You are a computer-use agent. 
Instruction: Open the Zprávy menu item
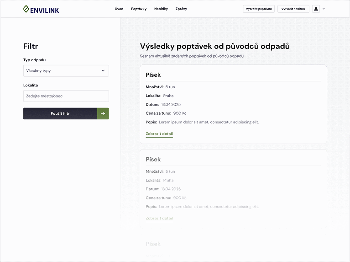click(x=181, y=9)
